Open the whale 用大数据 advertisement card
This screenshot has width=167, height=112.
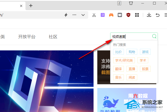pos(127,100)
